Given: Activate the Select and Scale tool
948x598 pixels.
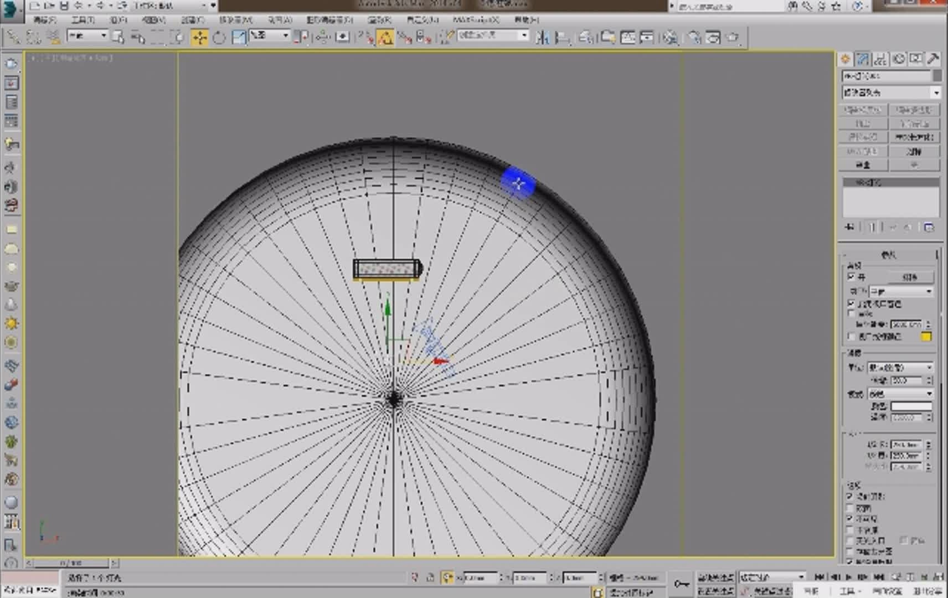Looking at the screenshot, I should pyautogui.click(x=239, y=37).
